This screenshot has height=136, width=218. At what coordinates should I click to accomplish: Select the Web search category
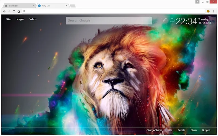(9, 19)
